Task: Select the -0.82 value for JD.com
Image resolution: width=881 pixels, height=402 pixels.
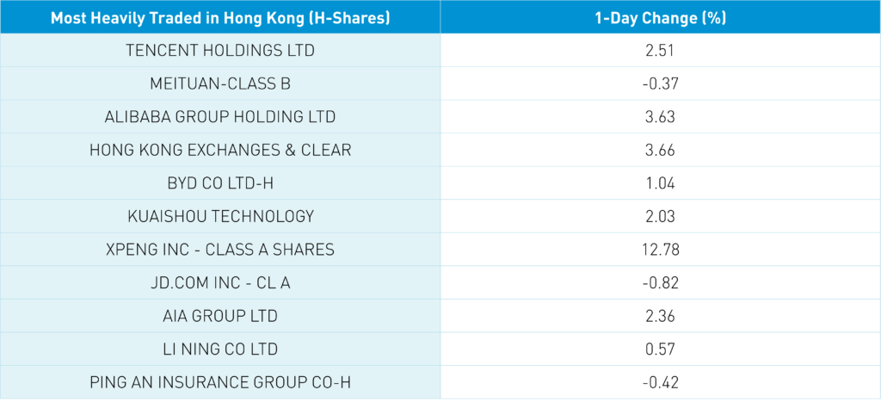Action: (660, 282)
